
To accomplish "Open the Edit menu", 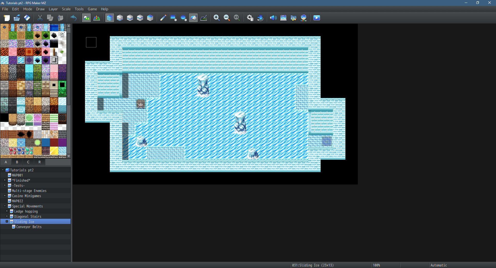I will click(x=16, y=9).
